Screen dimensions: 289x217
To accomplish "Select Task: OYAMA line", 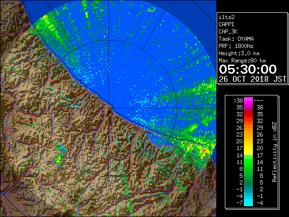I will (x=236, y=39).
